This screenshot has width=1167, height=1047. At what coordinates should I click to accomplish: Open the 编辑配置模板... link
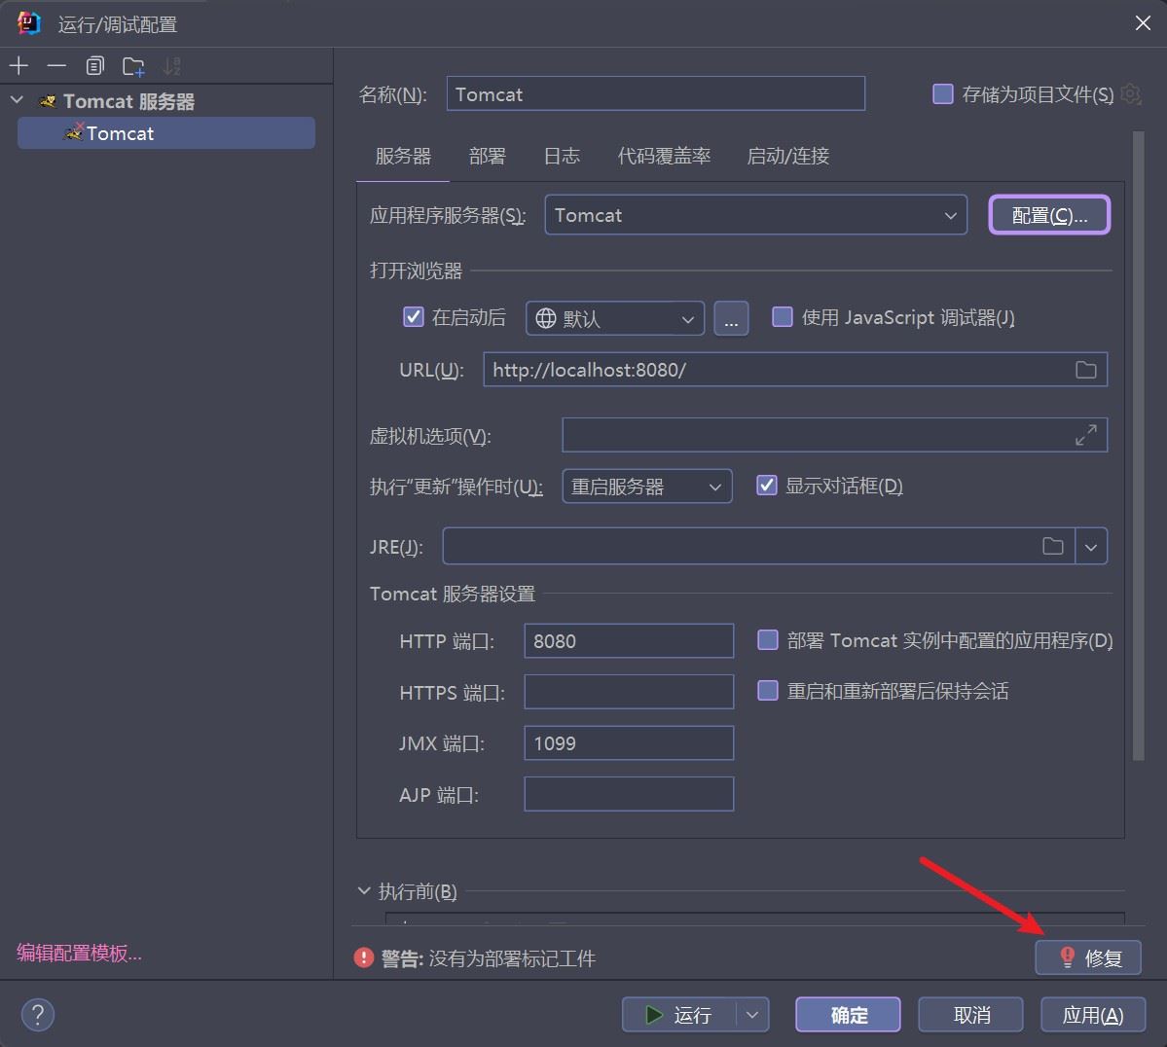click(79, 954)
